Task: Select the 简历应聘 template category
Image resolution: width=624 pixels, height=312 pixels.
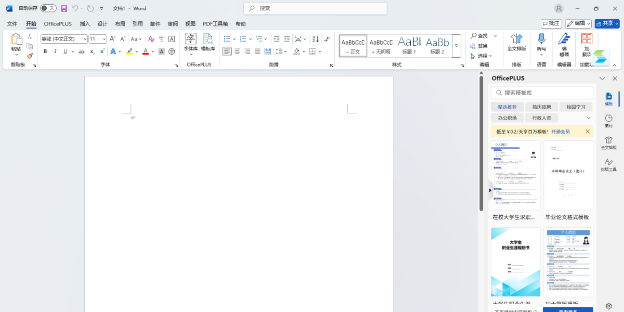Action: point(541,107)
